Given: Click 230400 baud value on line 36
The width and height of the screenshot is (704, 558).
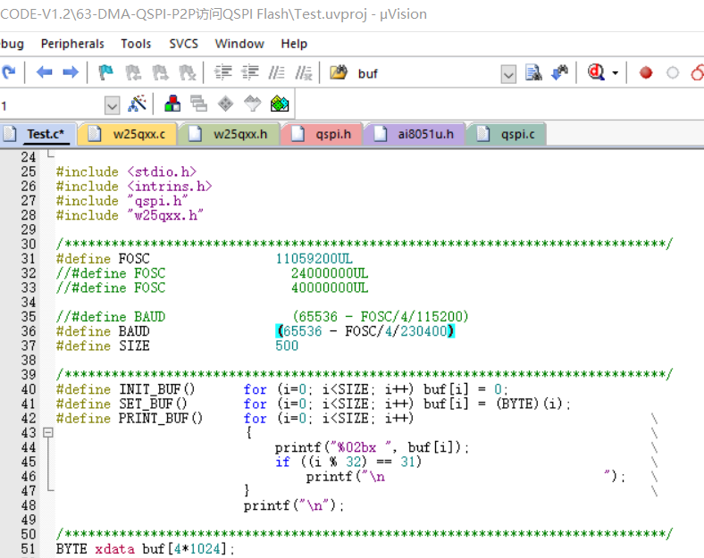Looking at the screenshot, I should click(x=423, y=331).
